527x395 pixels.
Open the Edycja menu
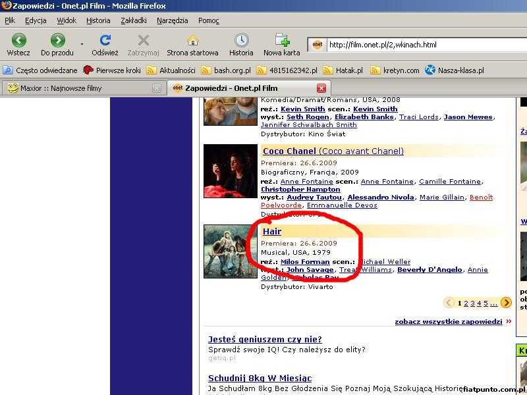point(36,21)
